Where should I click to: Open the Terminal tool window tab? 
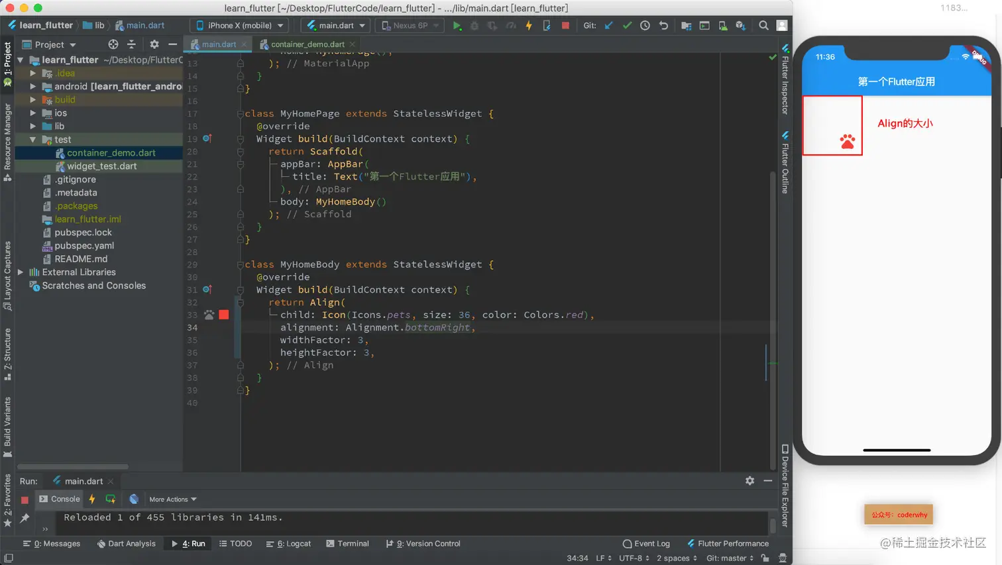click(347, 543)
